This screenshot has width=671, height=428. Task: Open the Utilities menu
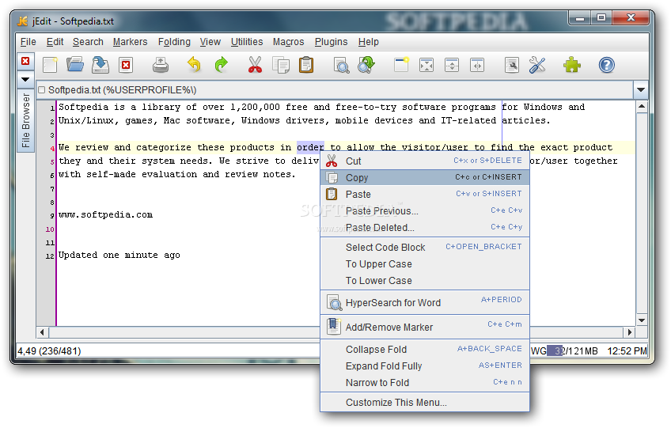point(247,42)
